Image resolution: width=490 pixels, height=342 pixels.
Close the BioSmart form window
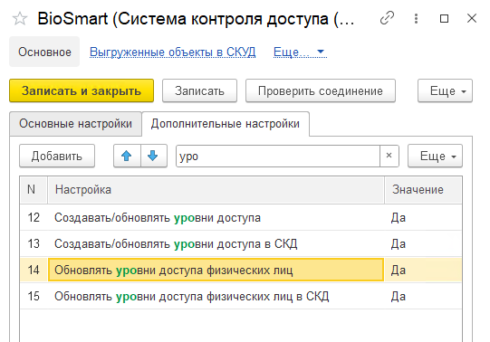tap(472, 18)
